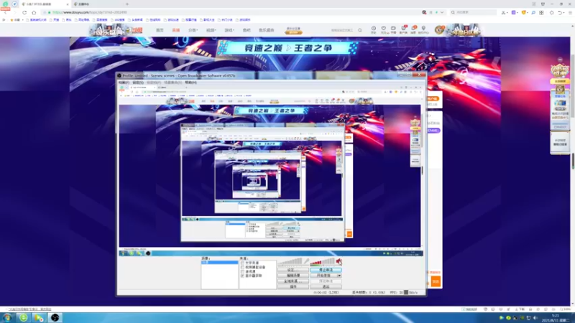Click the Douyu client download icon
Viewport: 575px width, 323px height.
(x=403, y=29)
